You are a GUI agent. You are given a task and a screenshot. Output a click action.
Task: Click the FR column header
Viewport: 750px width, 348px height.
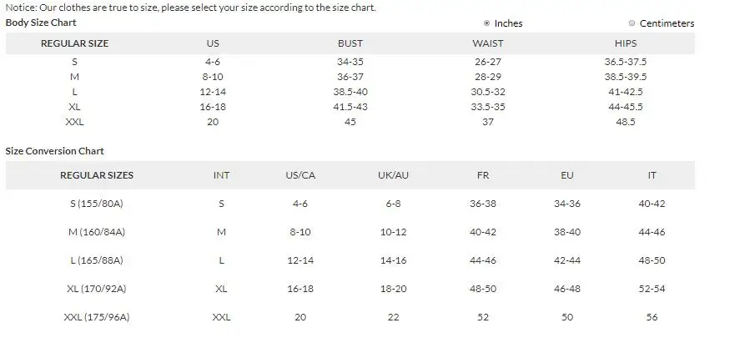point(483,175)
